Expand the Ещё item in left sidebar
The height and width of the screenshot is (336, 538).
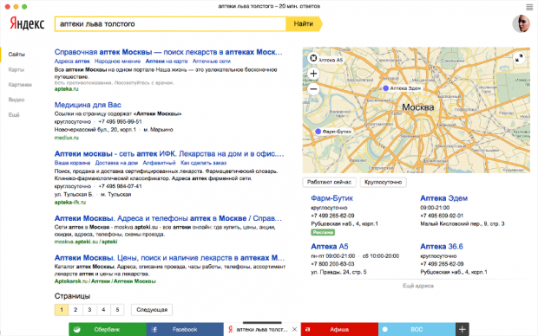point(14,114)
